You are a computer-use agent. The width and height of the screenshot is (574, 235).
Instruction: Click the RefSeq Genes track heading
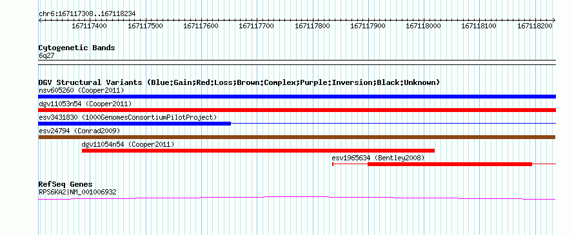click(x=66, y=184)
